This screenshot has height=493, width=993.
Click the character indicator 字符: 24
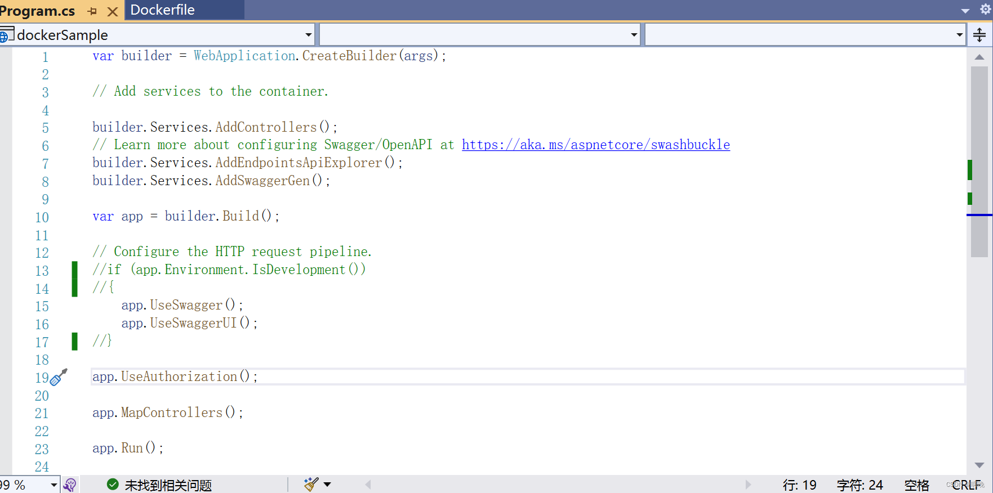click(x=860, y=485)
